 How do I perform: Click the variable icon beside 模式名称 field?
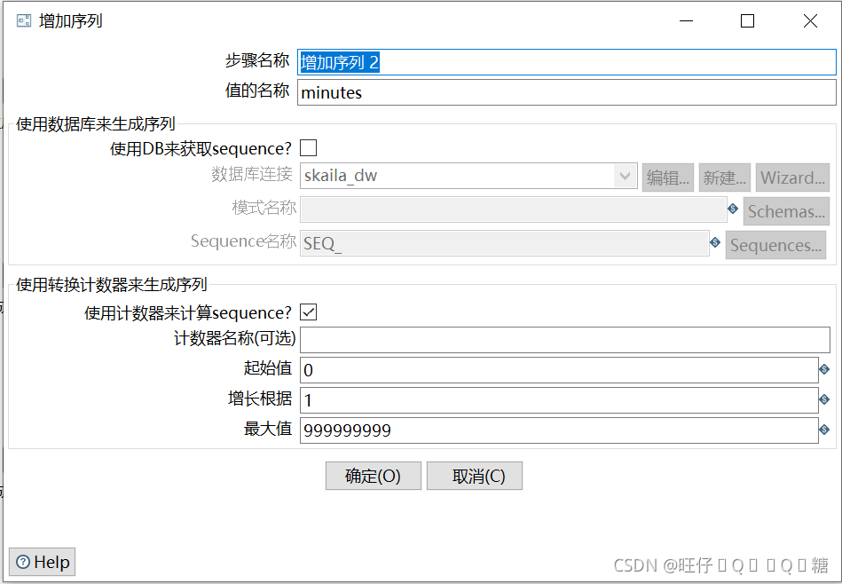tap(733, 209)
